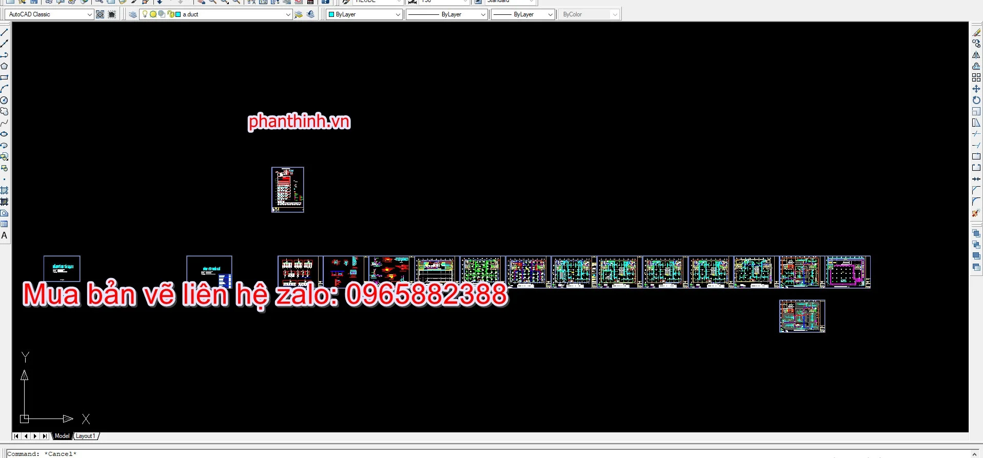Select the Revision Cloud tool
This screenshot has height=458, width=983.
point(4,111)
